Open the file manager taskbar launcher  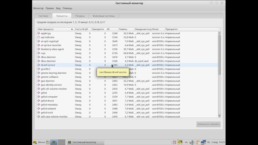(x=48, y=142)
